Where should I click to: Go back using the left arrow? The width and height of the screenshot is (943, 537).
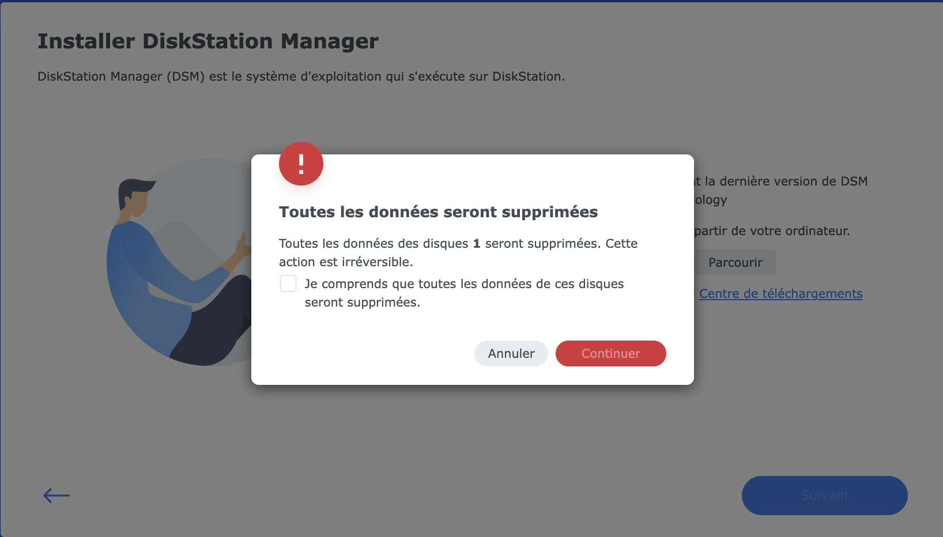coord(56,496)
